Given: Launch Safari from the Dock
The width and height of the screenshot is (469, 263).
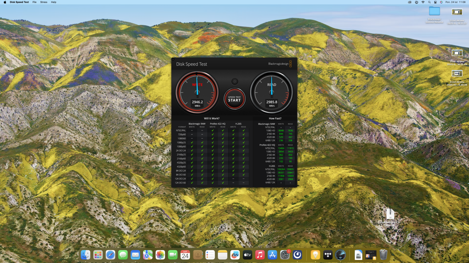Looking at the screenshot, I should pos(111,255).
